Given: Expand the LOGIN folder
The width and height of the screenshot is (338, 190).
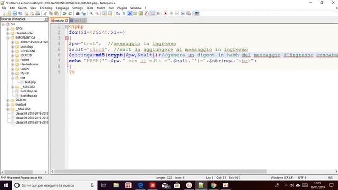Looking at the screenshot, I should click(x=13, y=69).
